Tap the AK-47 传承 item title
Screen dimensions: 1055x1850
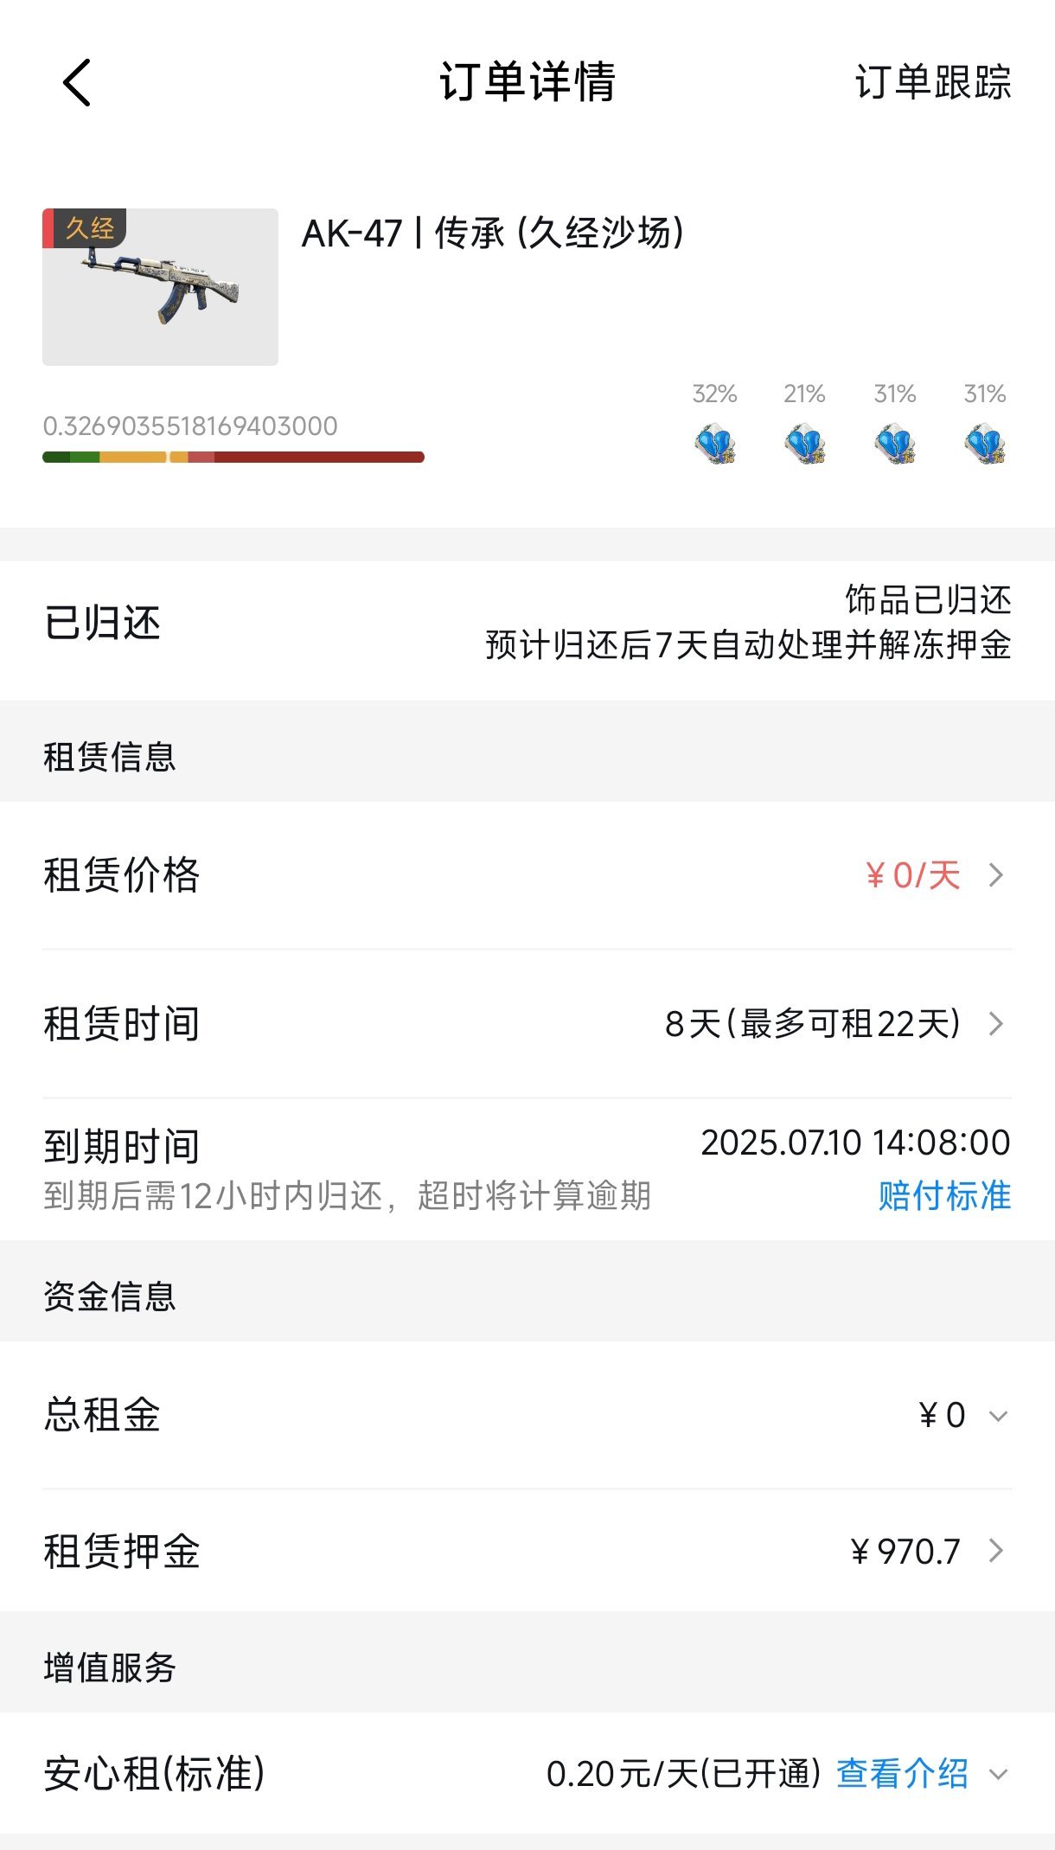click(492, 234)
